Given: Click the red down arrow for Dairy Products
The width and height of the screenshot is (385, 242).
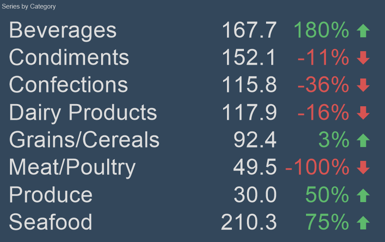Looking at the screenshot, I should pos(363,113).
